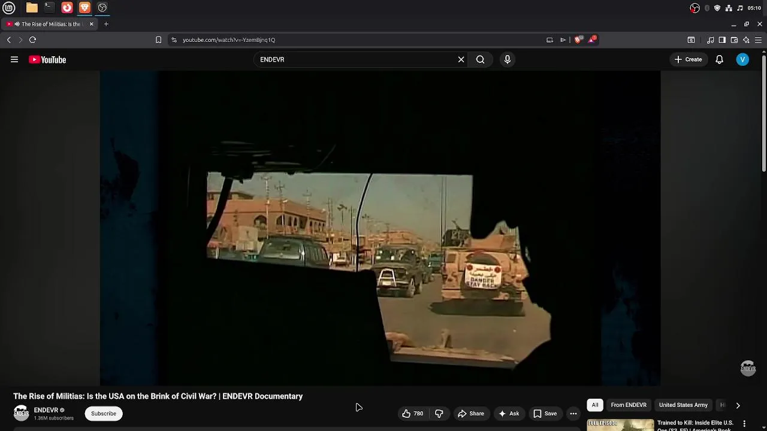The height and width of the screenshot is (431, 767).
Task: Open a new browser tab
Action: click(x=106, y=24)
